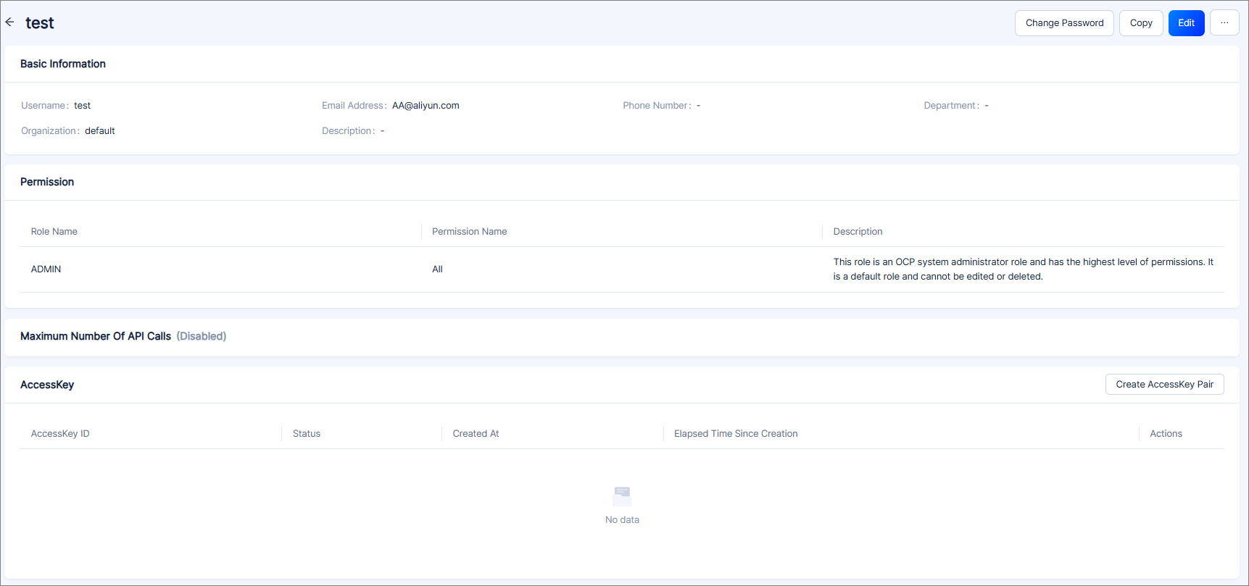Click the Status column header
Image resolution: width=1249 pixels, height=586 pixels.
(306, 434)
